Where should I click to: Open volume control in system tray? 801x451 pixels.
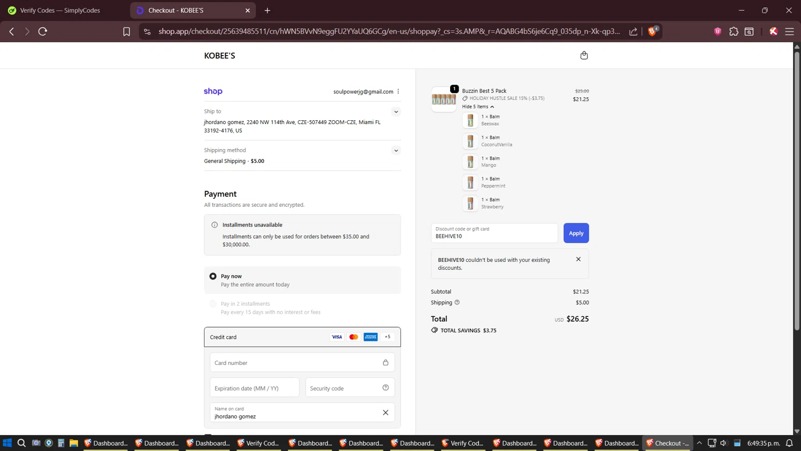[x=724, y=443]
